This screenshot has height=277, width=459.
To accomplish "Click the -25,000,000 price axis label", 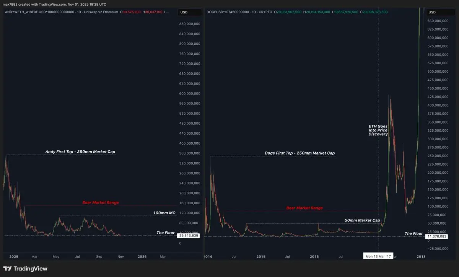I will [x=438, y=248].
